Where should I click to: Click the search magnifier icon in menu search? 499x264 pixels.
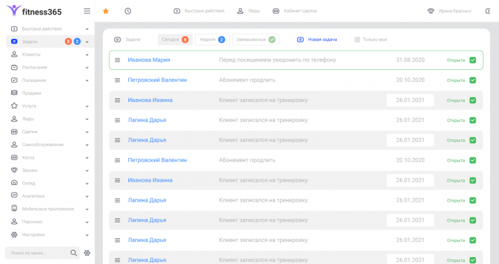coord(73,253)
